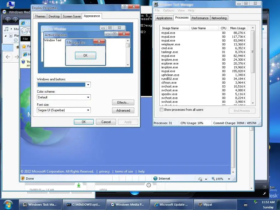Open the privacy icon dropdown arrow
The height and width of the screenshot is (210, 280).
(206, 179)
